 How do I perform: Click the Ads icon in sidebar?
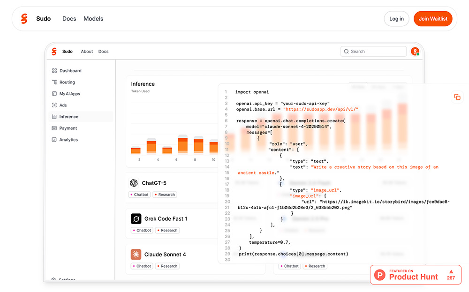click(54, 105)
